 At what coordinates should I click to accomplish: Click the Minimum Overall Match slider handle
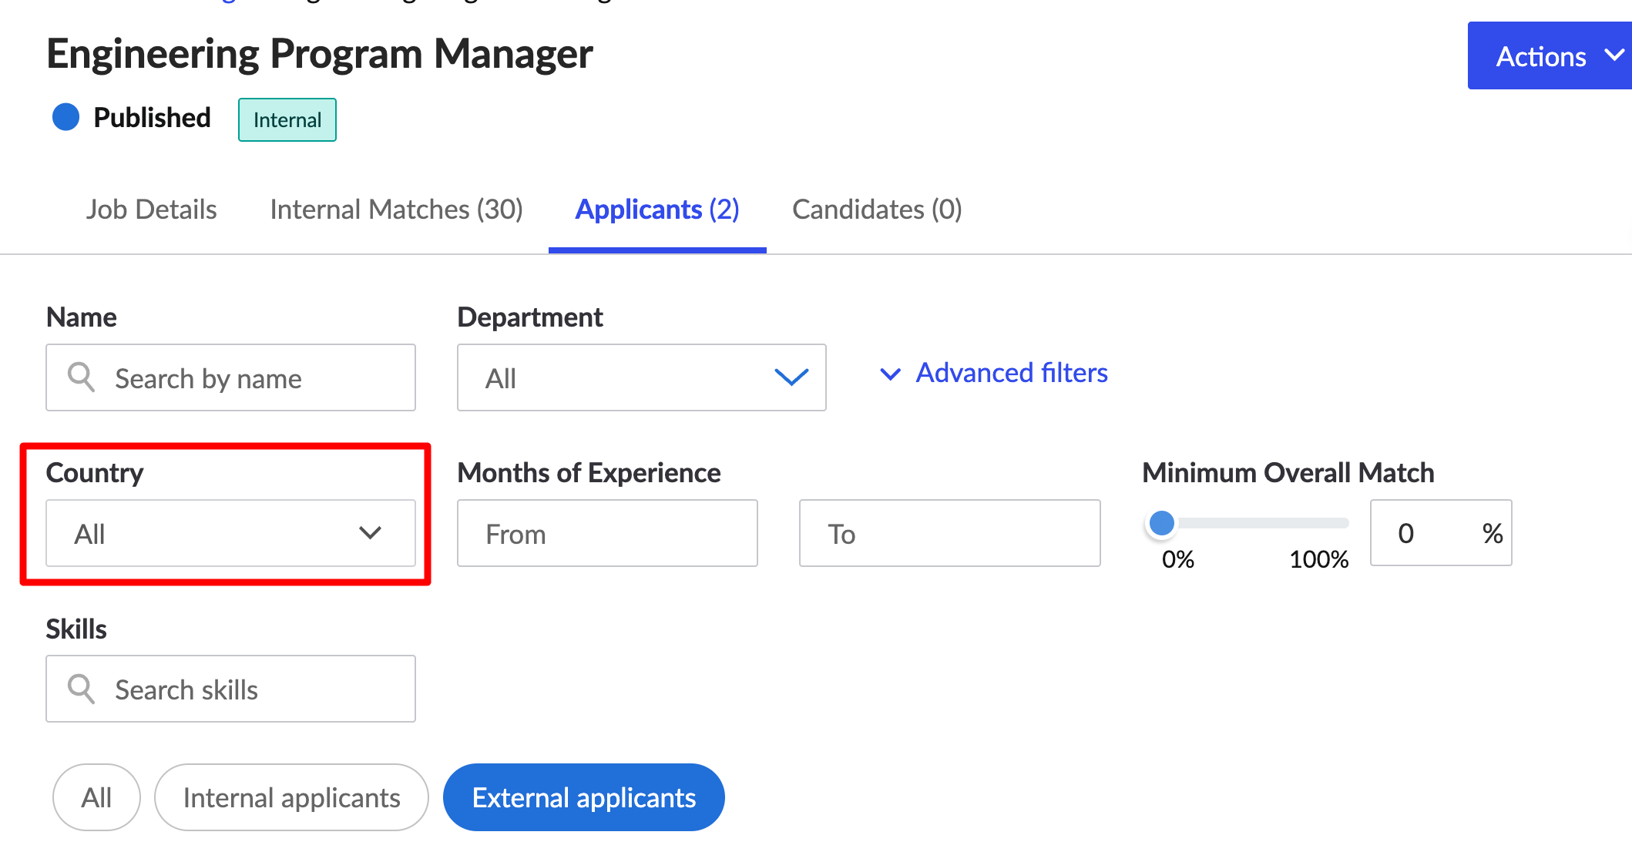(1161, 523)
